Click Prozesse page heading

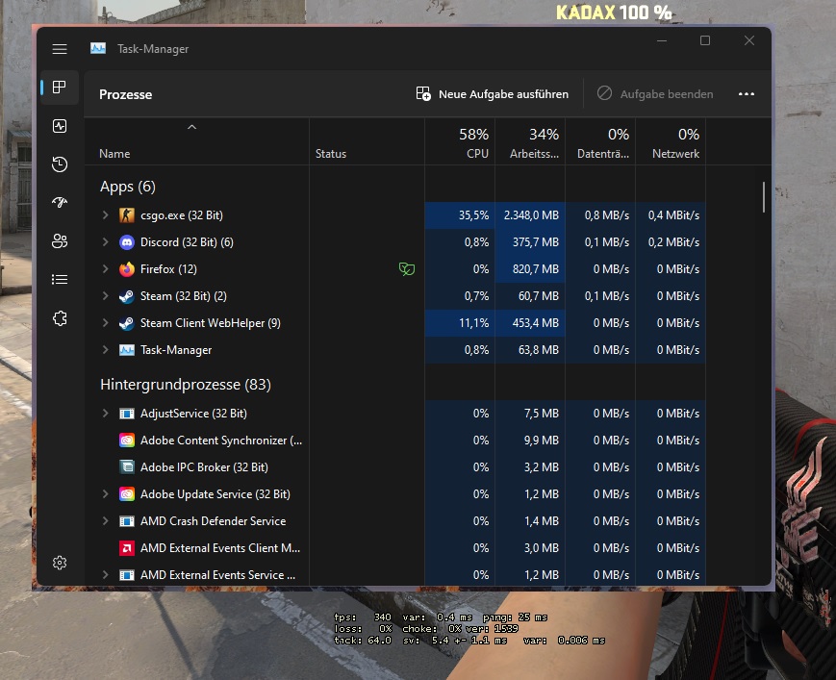point(126,94)
